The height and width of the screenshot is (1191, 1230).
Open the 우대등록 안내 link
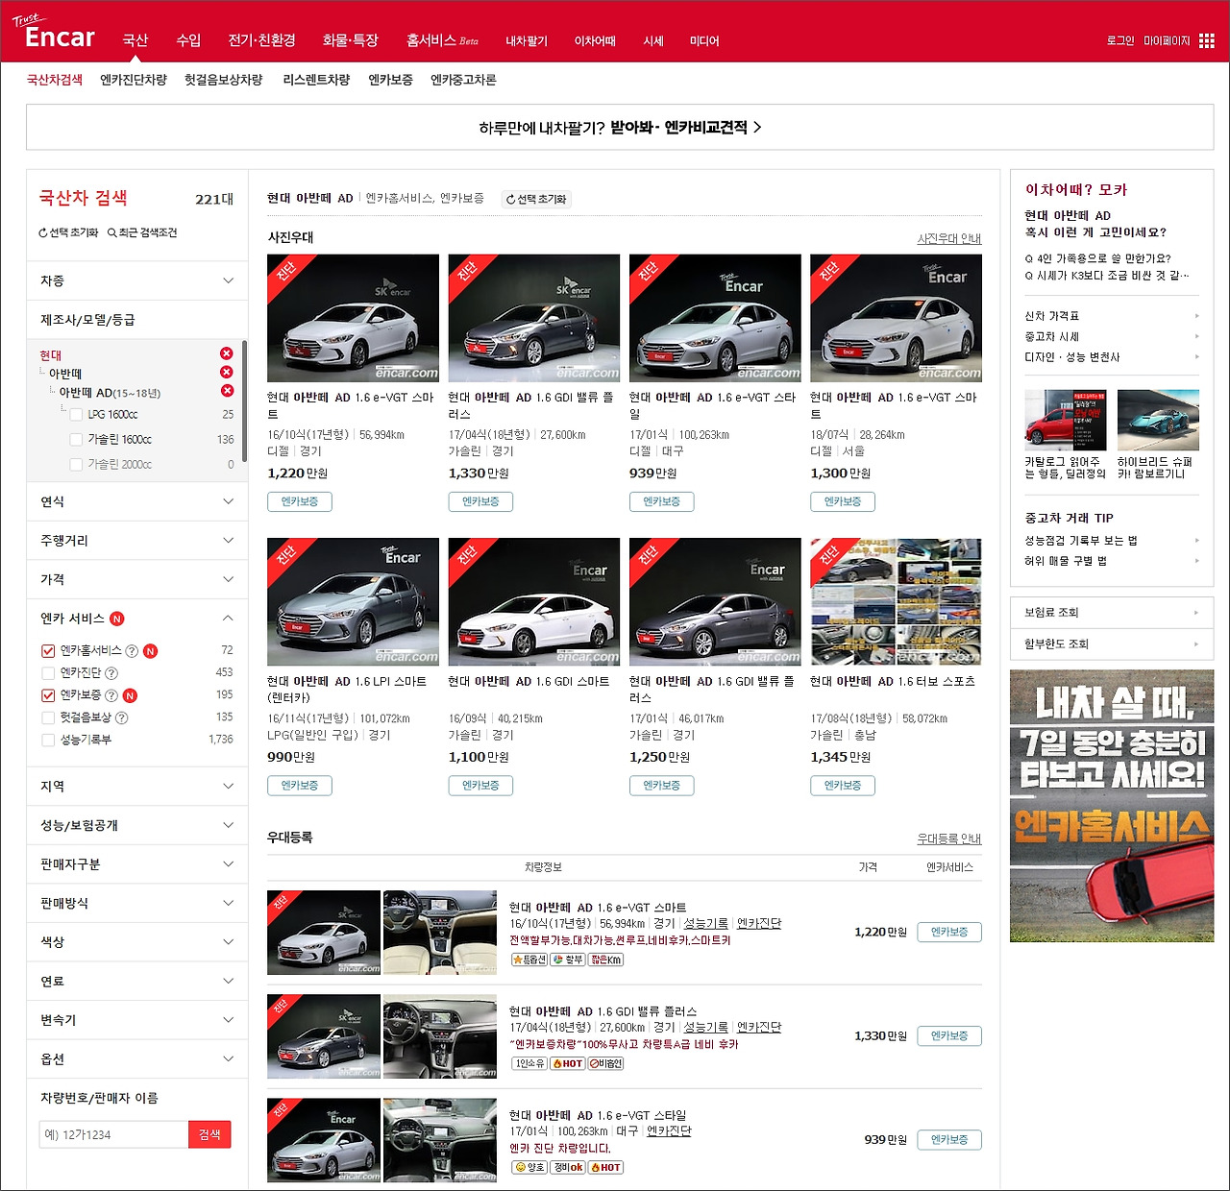point(949,839)
